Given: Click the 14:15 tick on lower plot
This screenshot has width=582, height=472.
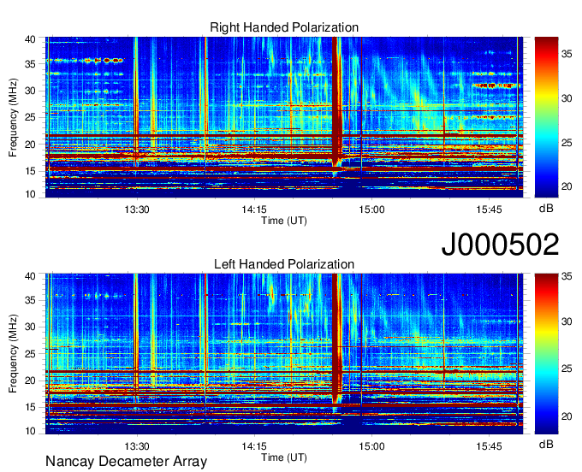Looking at the screenshot, I should point(254,446).
